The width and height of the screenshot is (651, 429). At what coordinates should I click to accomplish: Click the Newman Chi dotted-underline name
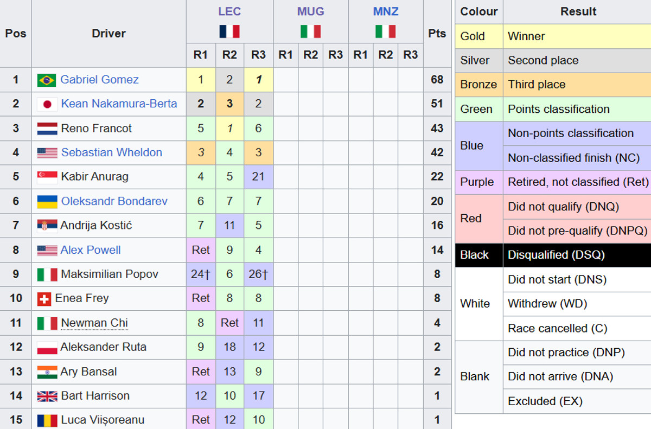point(94,323)
